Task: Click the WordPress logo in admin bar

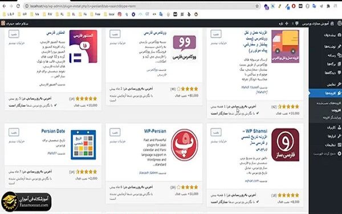Action: [x=339, y=23]
